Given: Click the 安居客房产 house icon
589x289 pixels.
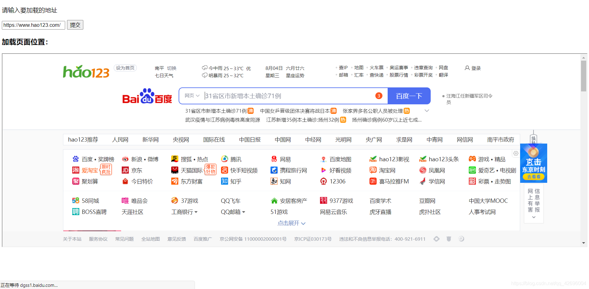Looking at the screenshot, I should click(274, 201).
